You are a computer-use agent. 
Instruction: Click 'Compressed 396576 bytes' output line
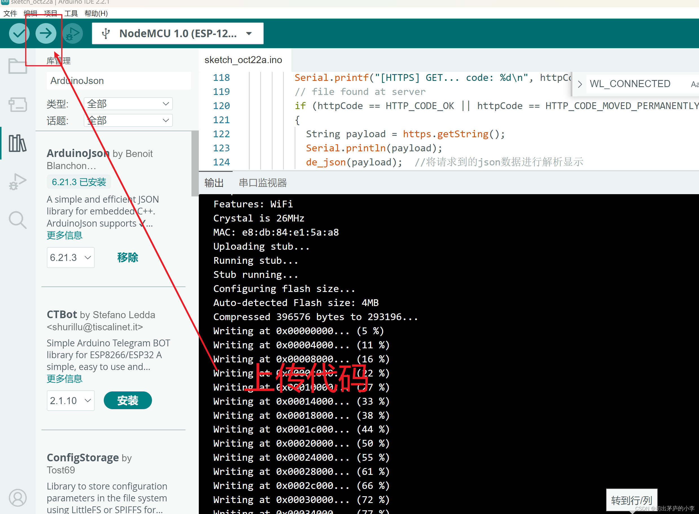316,317
